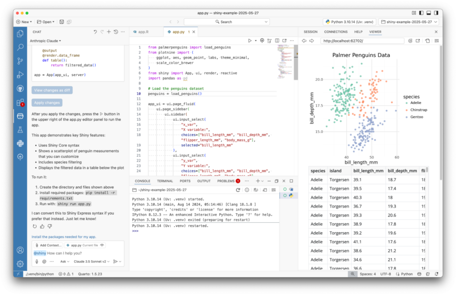Click the Viewer URL address field
The width and height of the screenshot is (456, 295).
362,41
